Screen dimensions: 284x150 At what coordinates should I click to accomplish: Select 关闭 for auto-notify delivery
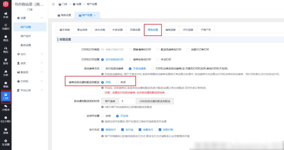(117, 82)
